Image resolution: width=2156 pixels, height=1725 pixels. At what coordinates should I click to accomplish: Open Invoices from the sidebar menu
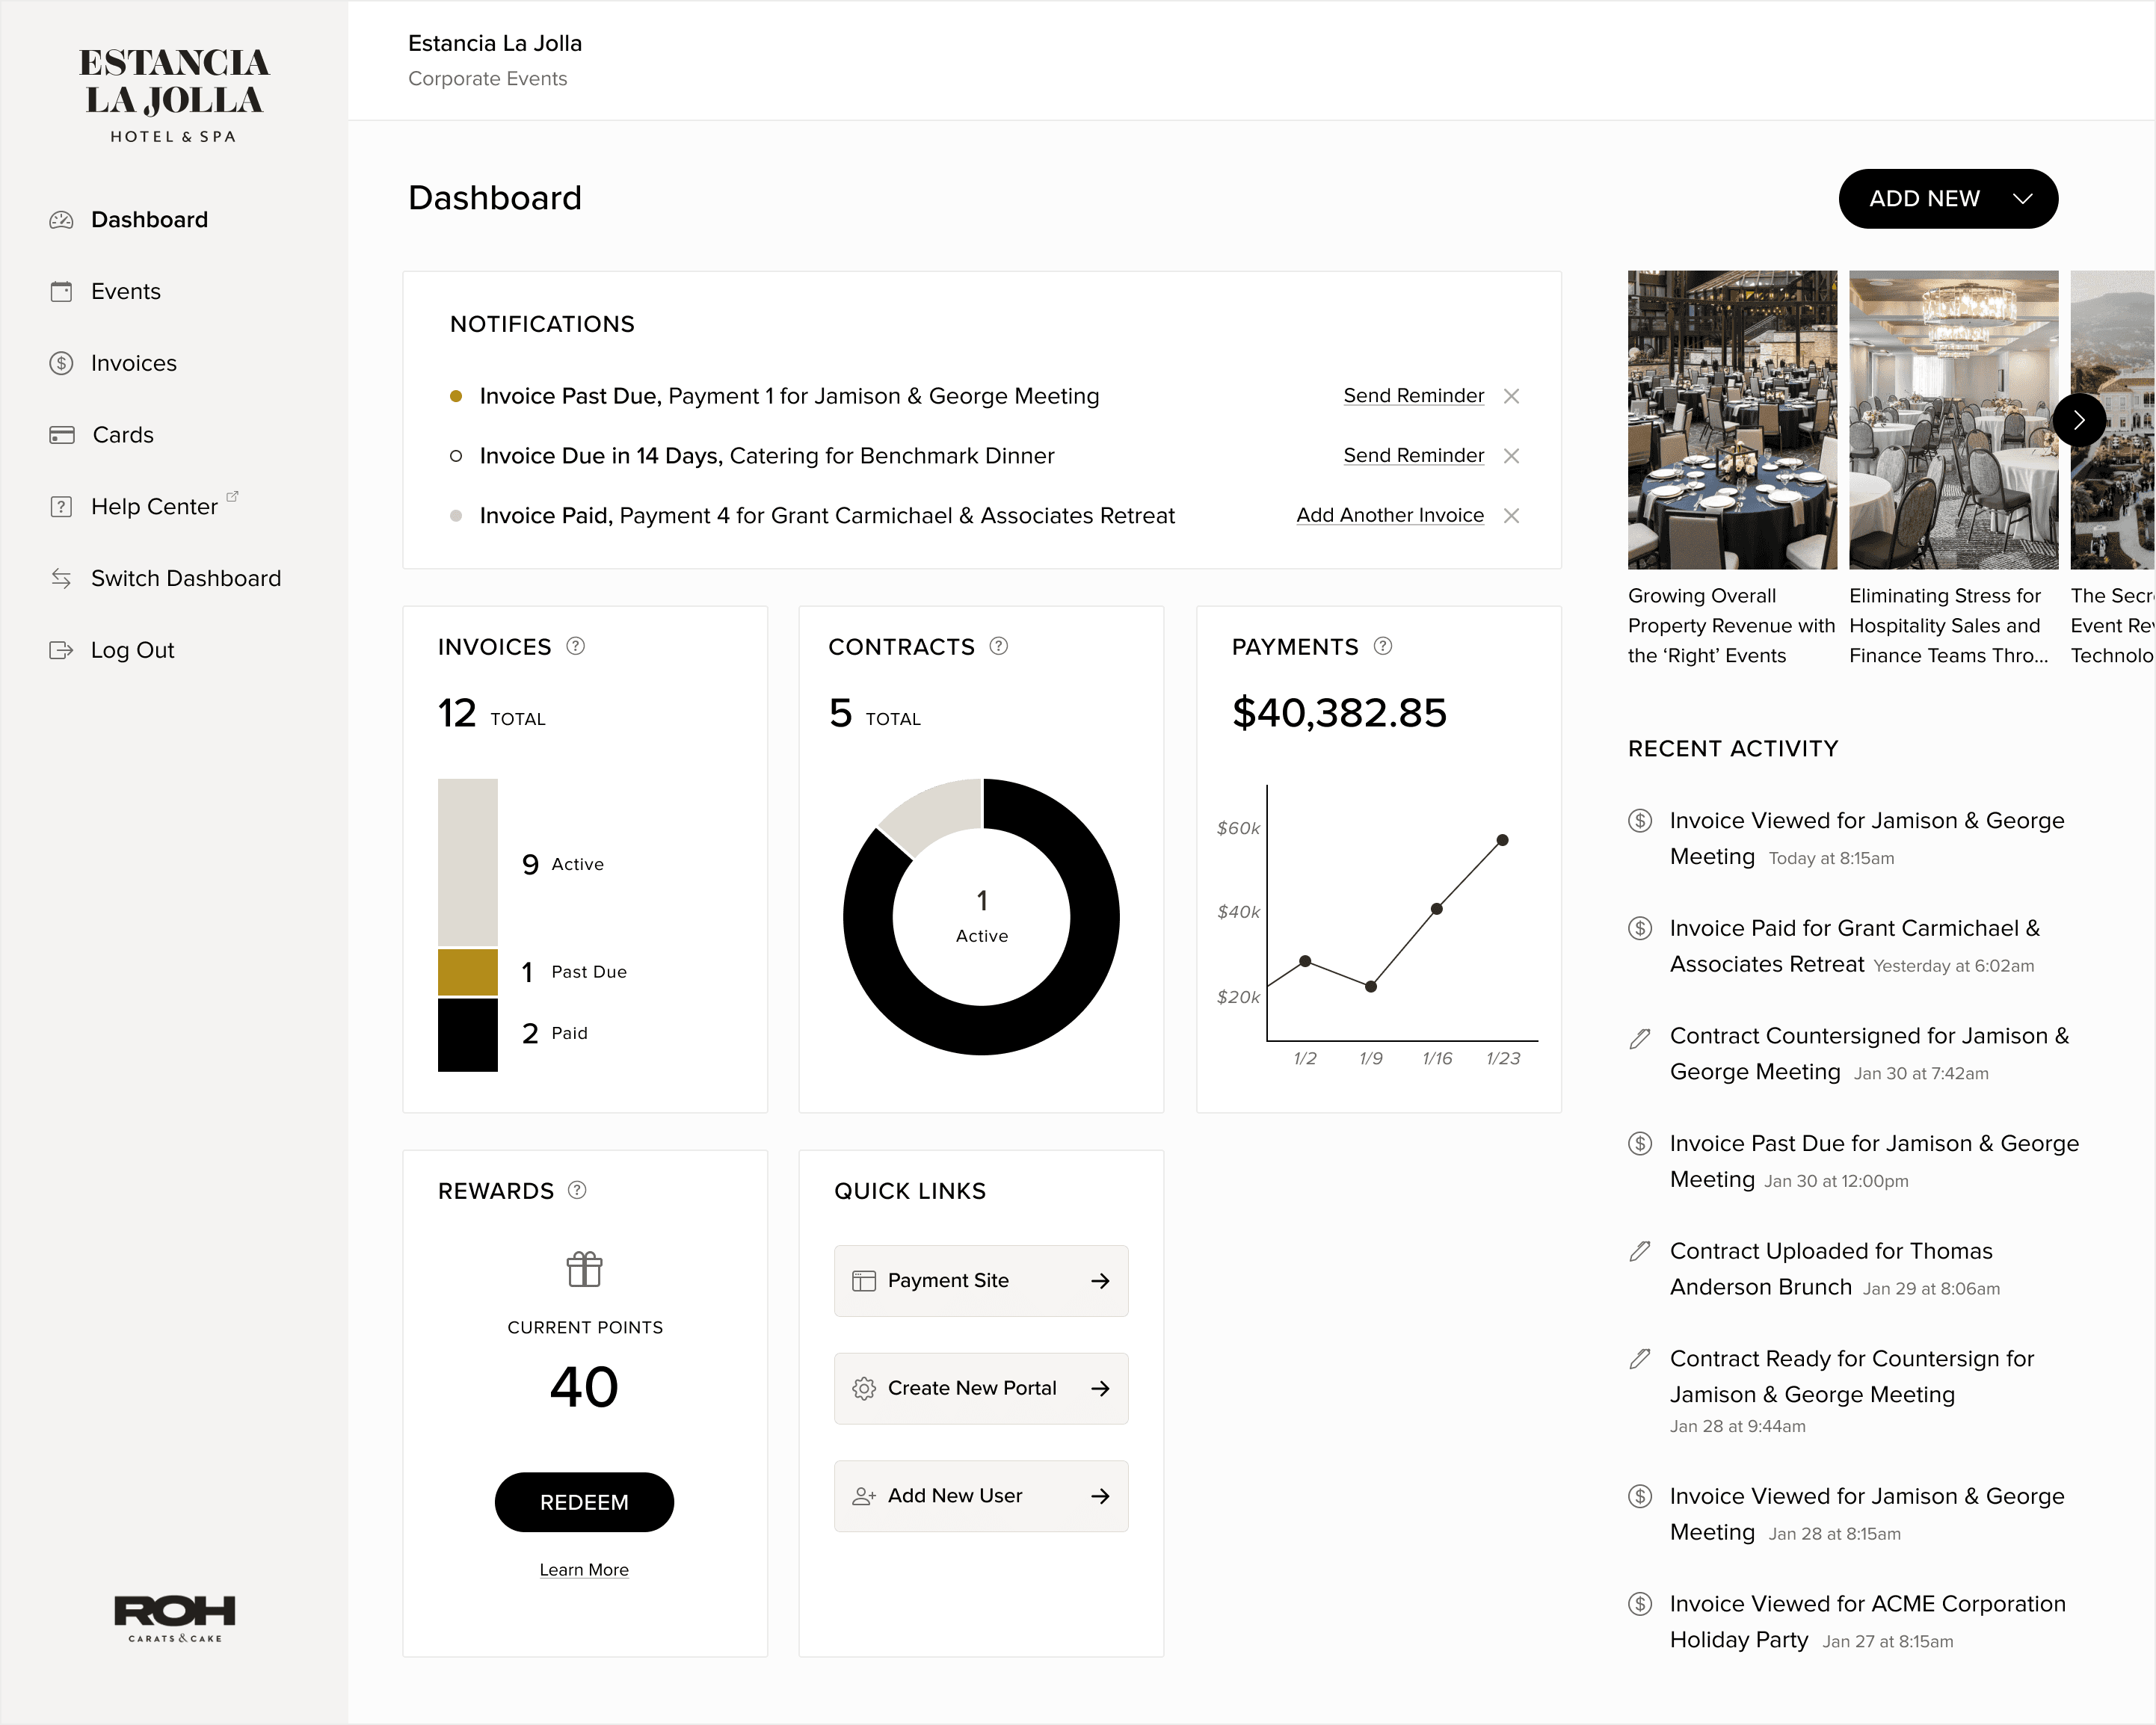pos(133,363)
